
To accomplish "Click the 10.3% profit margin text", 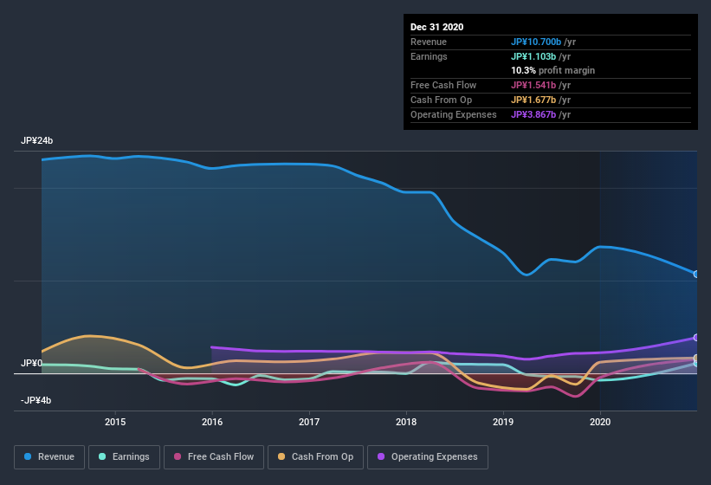I will [x=553, y=70].
